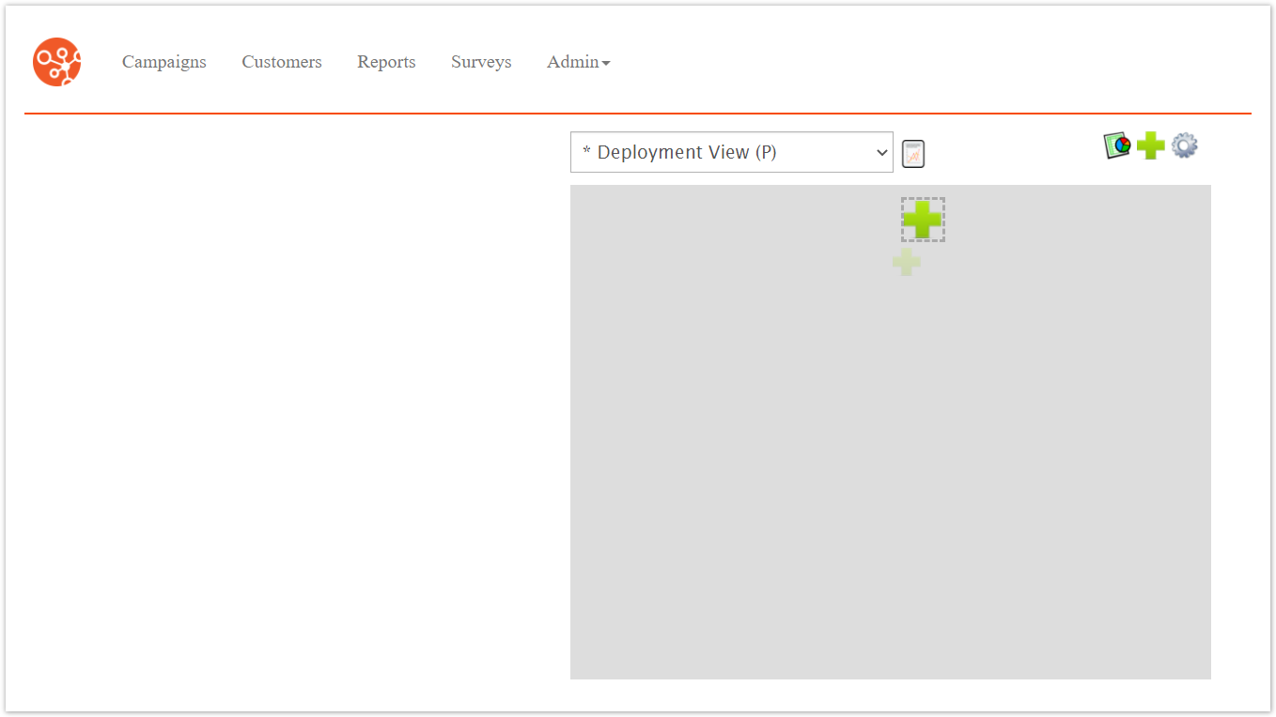Screen dimensions: 1276x717
Task: Open settings using the gear icon
Action: [x=1184, y=145]
